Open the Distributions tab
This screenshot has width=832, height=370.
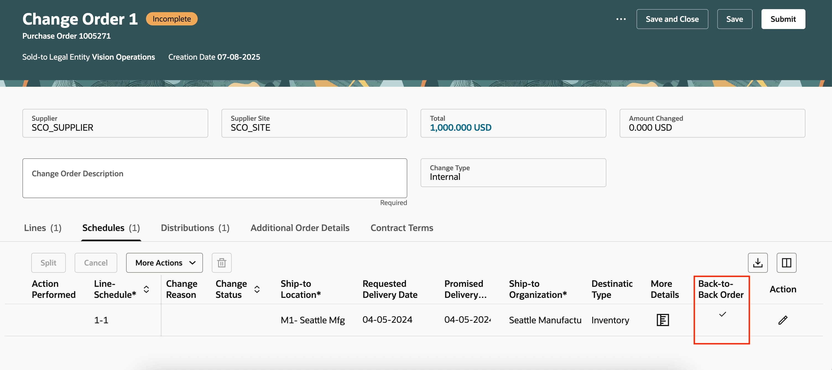pyautogui.click(x=195, y=228)
